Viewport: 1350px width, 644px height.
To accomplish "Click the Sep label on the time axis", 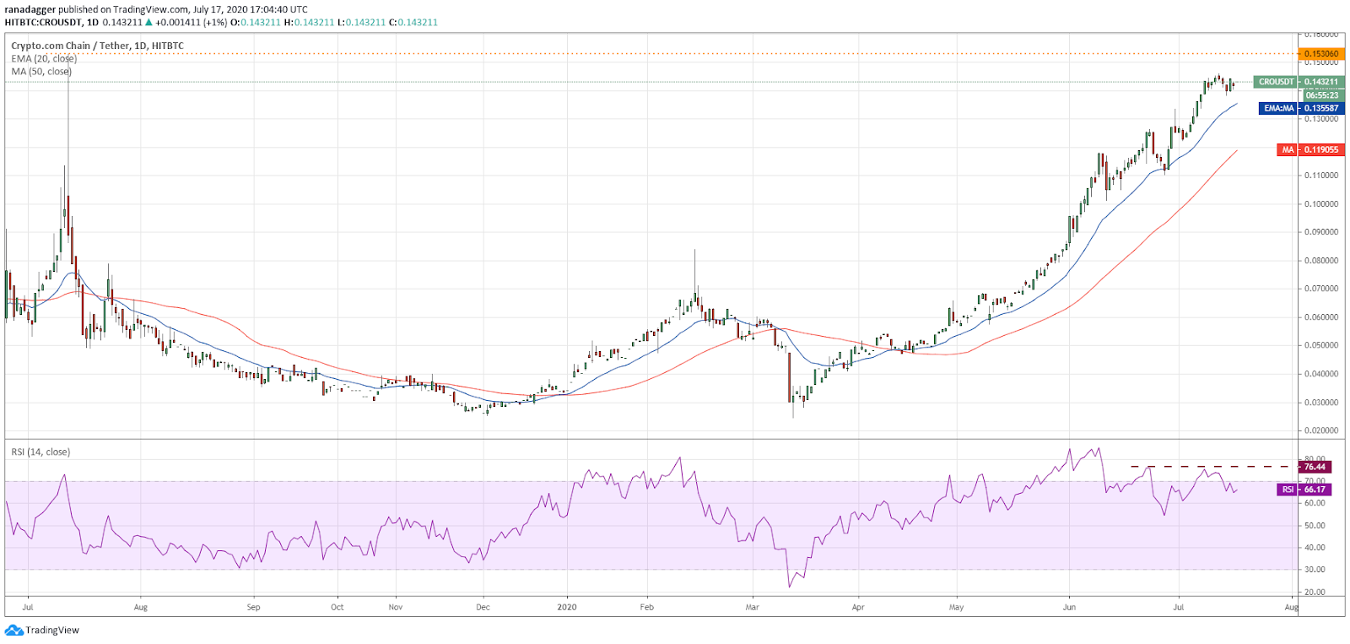I will [253, 607].
